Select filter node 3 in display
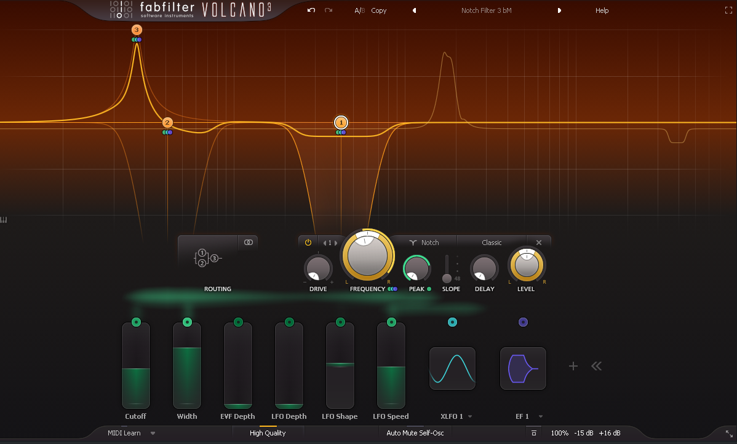The image size is (737, 444). [137, 30]
